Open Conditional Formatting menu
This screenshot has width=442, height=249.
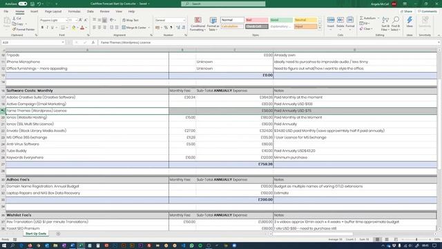(x=198, y=24)
